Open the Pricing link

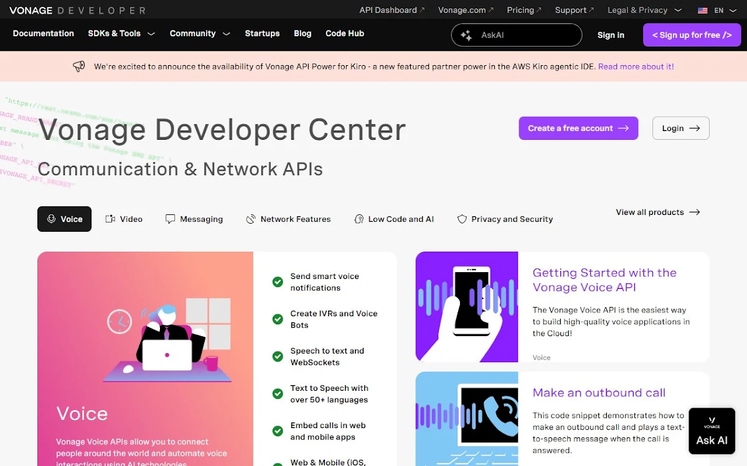pos(524,10)
